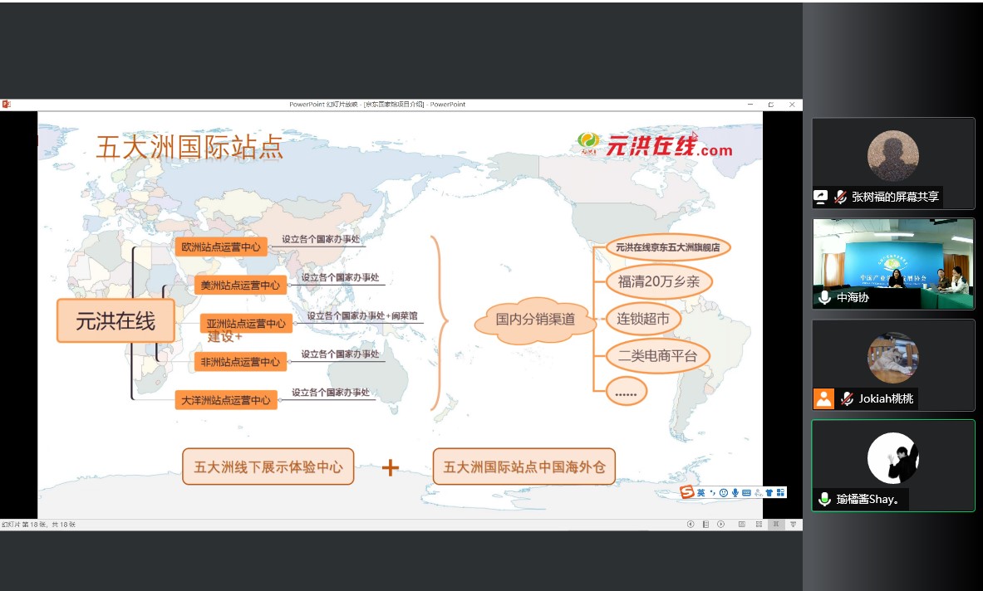The height and width of the screenshot is (591, 983).
Task: Click the 元洪在线 root box on slide
Action: 116,320
